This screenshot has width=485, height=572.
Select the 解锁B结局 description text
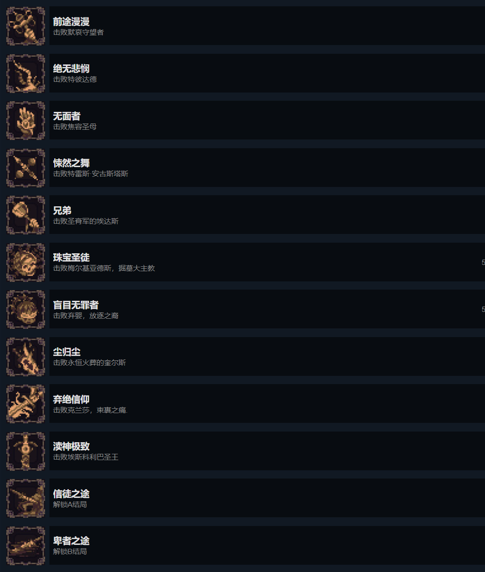pyautogui.click(x=70, y=552)
